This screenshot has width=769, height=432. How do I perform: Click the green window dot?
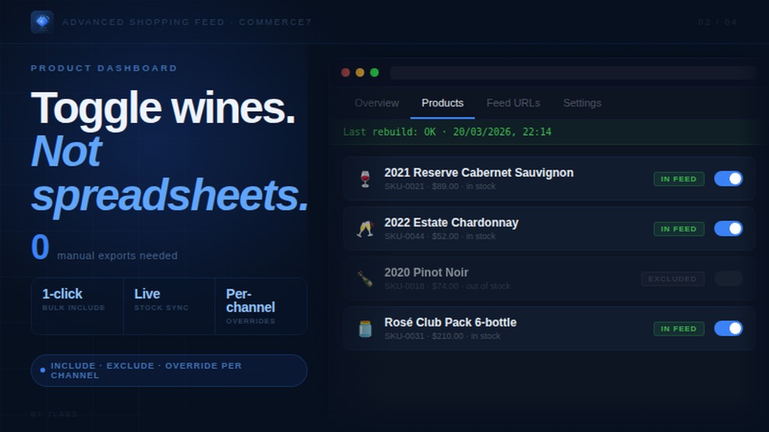(374, 73)
